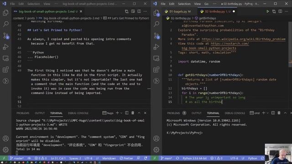This screenshot has width=292, height=164.
Task: Open Extensions in the left VS Code window
Action: (x=5, y=70)
